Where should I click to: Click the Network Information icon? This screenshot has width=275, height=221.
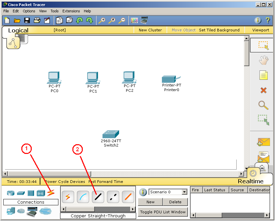click(x=258, y=20)
